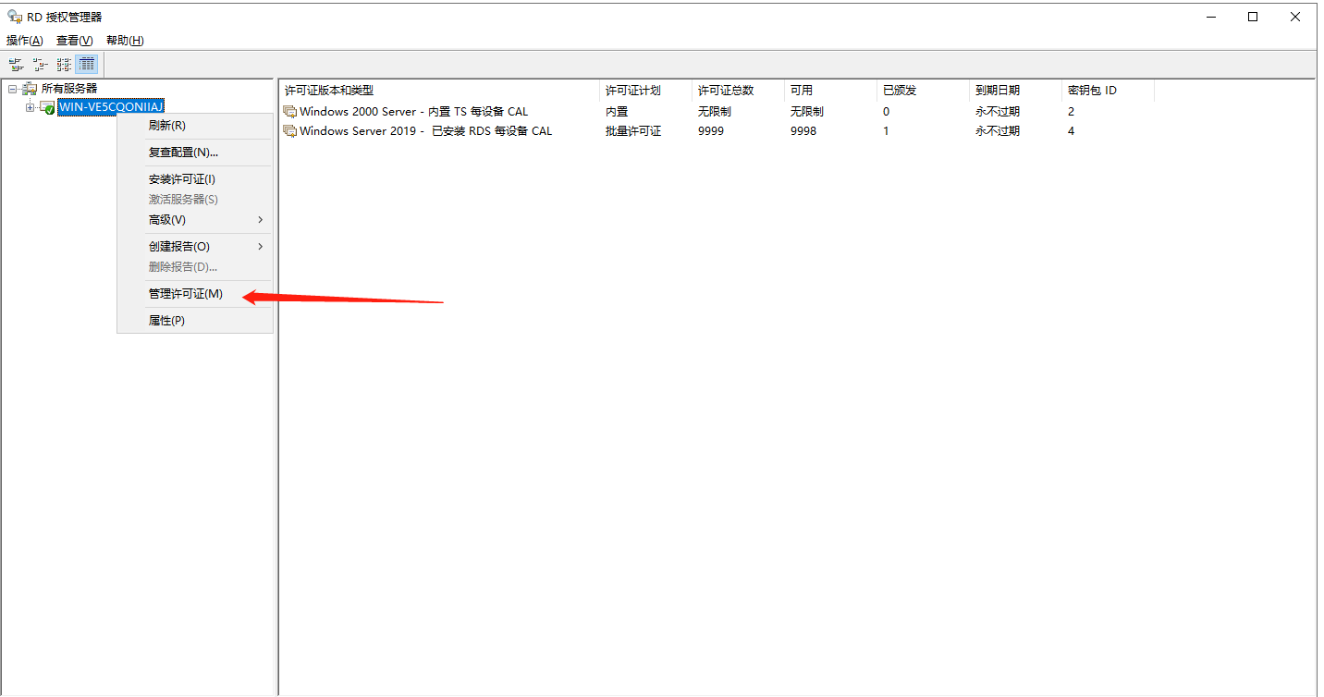Choose 安装许可证(I) from the context menu
1324x697 pixels.
point(195,179)
